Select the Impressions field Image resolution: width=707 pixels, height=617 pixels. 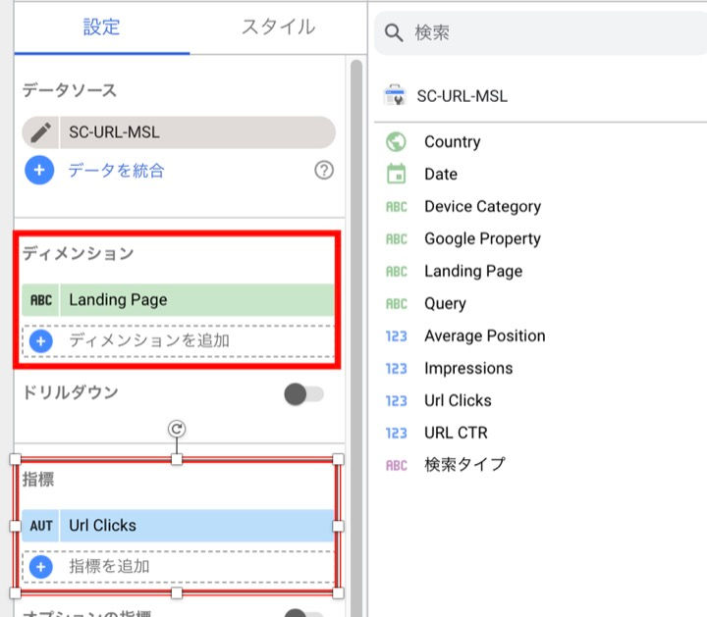(x=468, y=369)
